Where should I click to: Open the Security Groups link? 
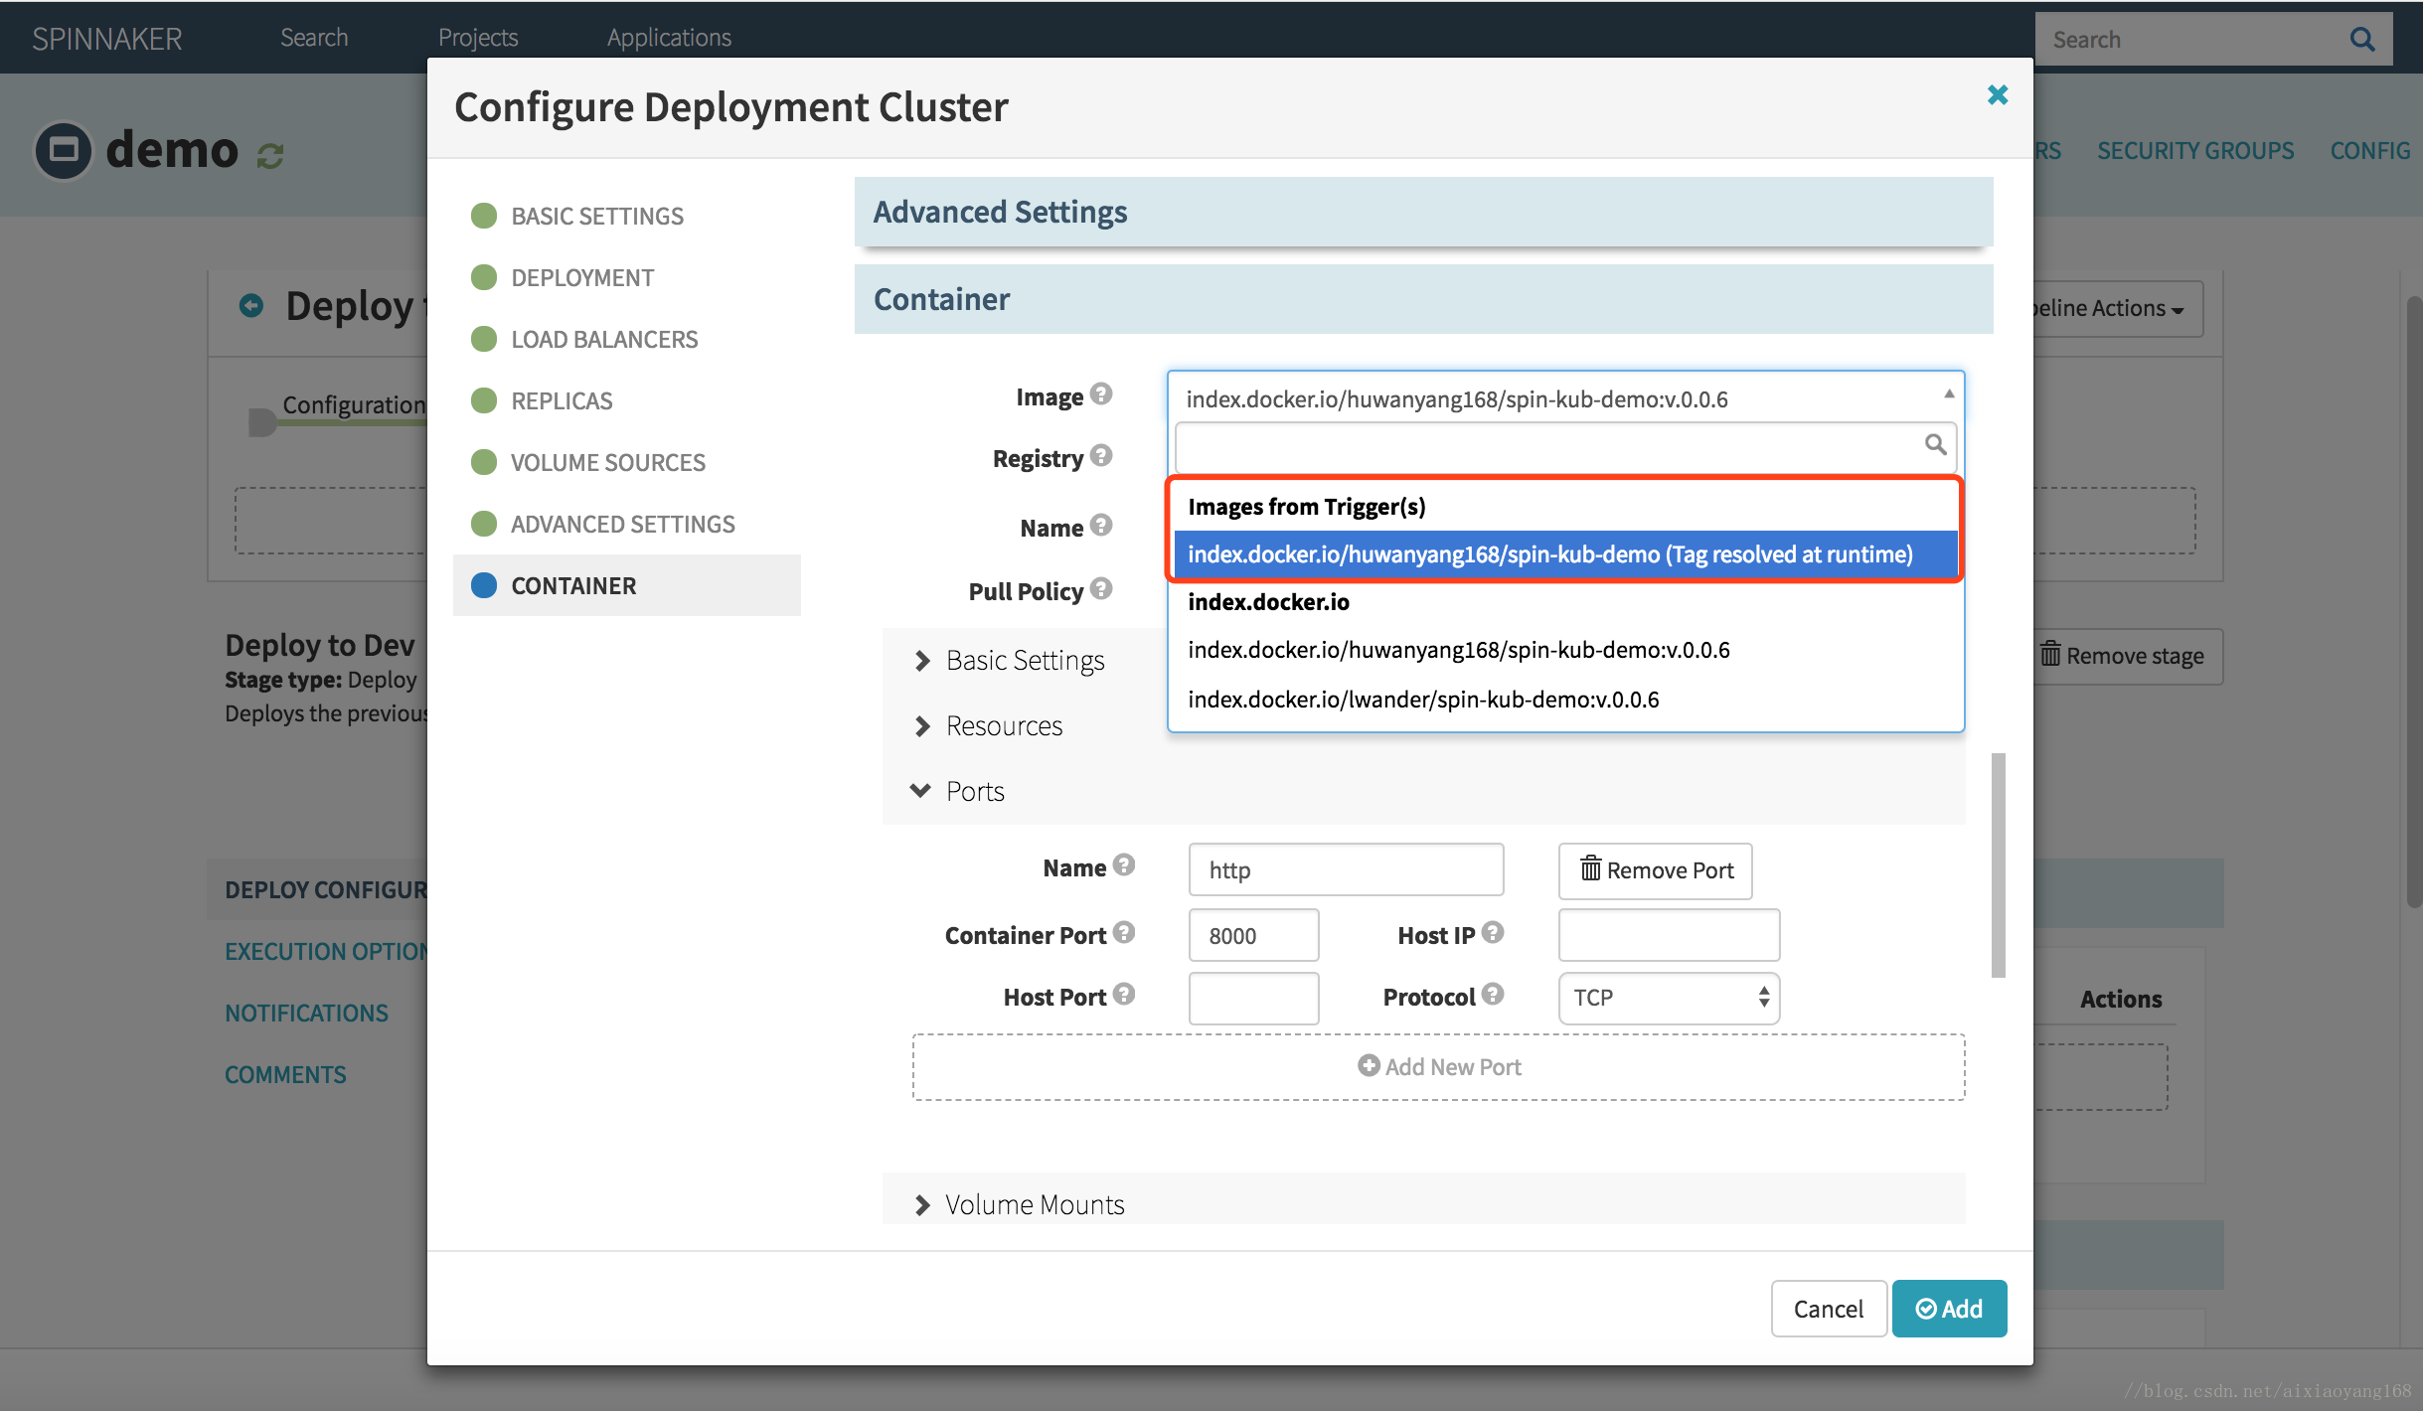2195,151
